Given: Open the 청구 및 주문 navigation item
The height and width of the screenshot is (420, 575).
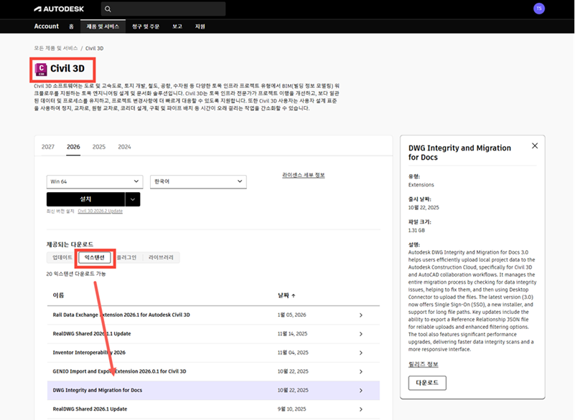Looking at the screenshot, I should (x=146, y=27).
